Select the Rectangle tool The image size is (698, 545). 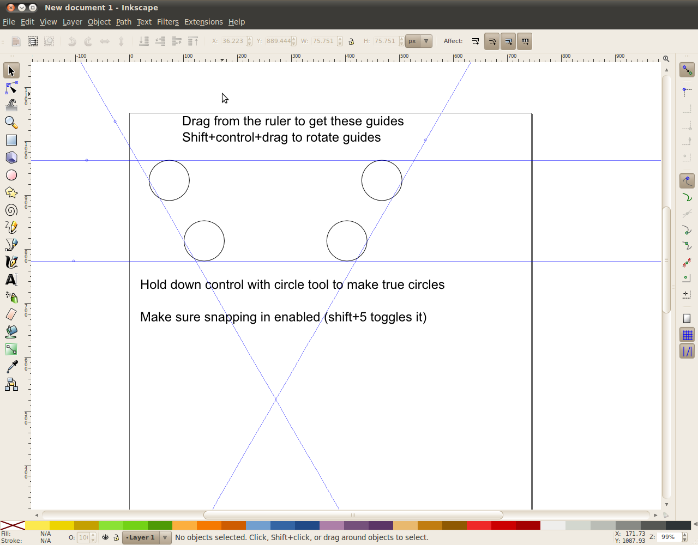(x=11, y=140)
